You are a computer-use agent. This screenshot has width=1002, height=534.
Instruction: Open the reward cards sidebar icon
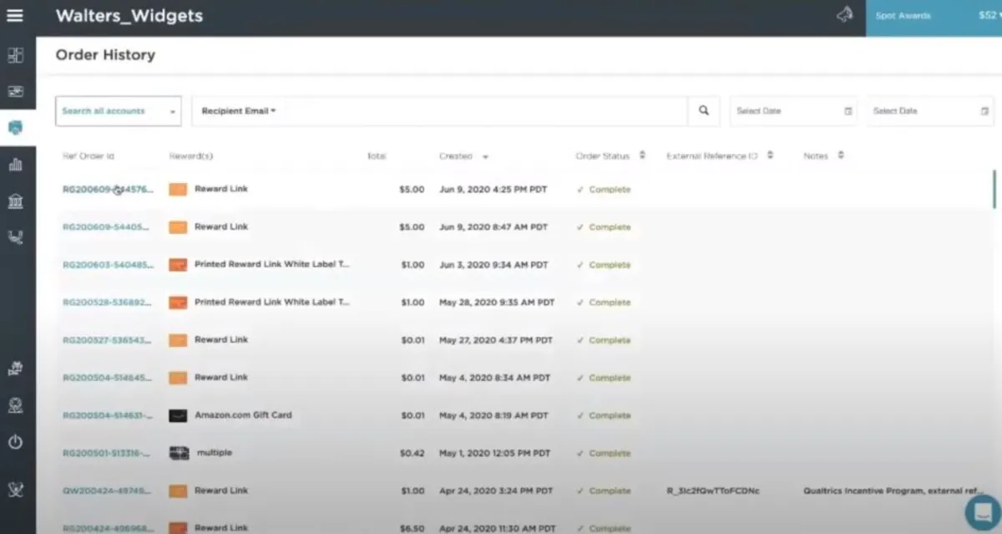(x=15, y=92)
